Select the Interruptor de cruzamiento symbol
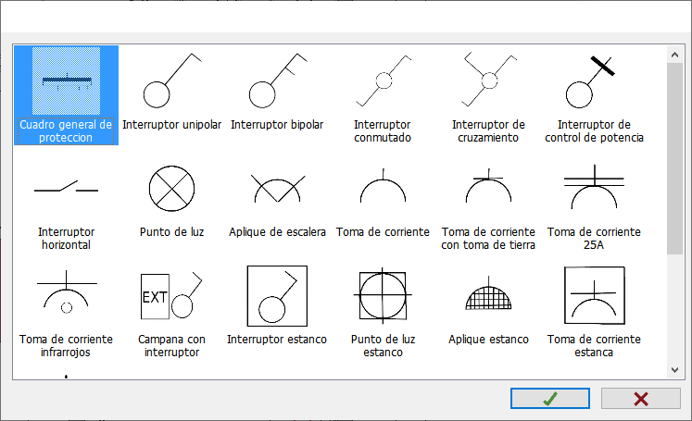This screenshot has width=692, height=421. [x=488, y=80]
